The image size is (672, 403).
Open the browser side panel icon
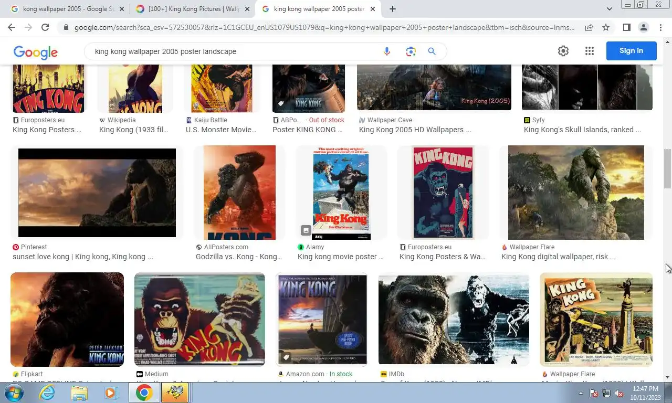(x=626, y=27)
